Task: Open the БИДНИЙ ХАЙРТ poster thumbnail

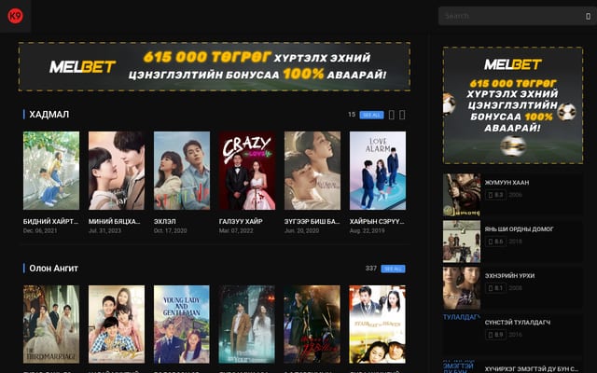Action: (51, 171)
